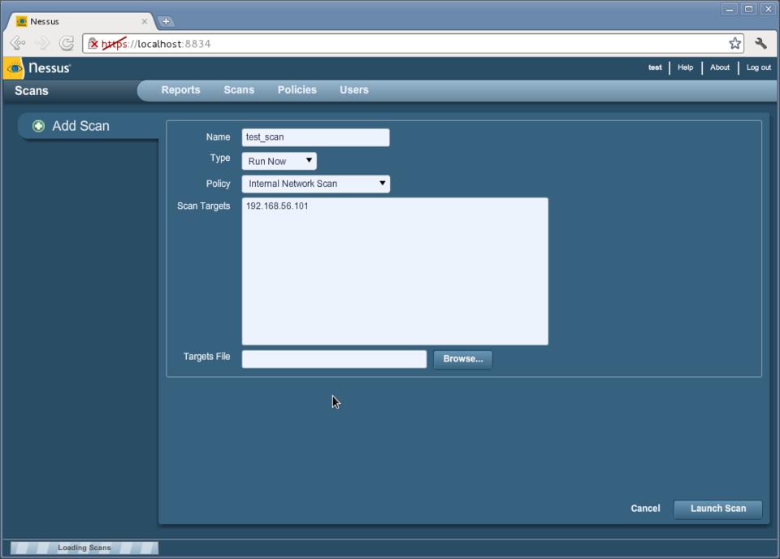
Task: Log out of Nessus
Action: (759, 67)
